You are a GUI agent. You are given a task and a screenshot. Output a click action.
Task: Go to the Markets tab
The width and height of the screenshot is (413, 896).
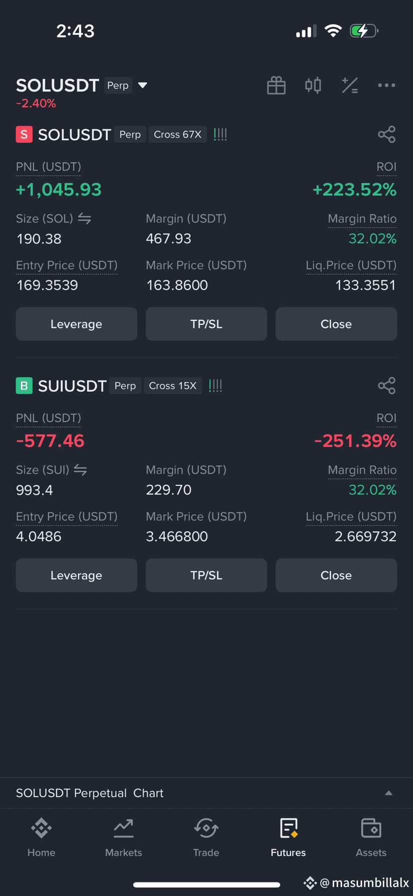(124, 838)
